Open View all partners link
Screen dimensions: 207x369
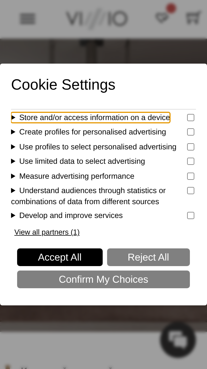(x=47, y=232)
